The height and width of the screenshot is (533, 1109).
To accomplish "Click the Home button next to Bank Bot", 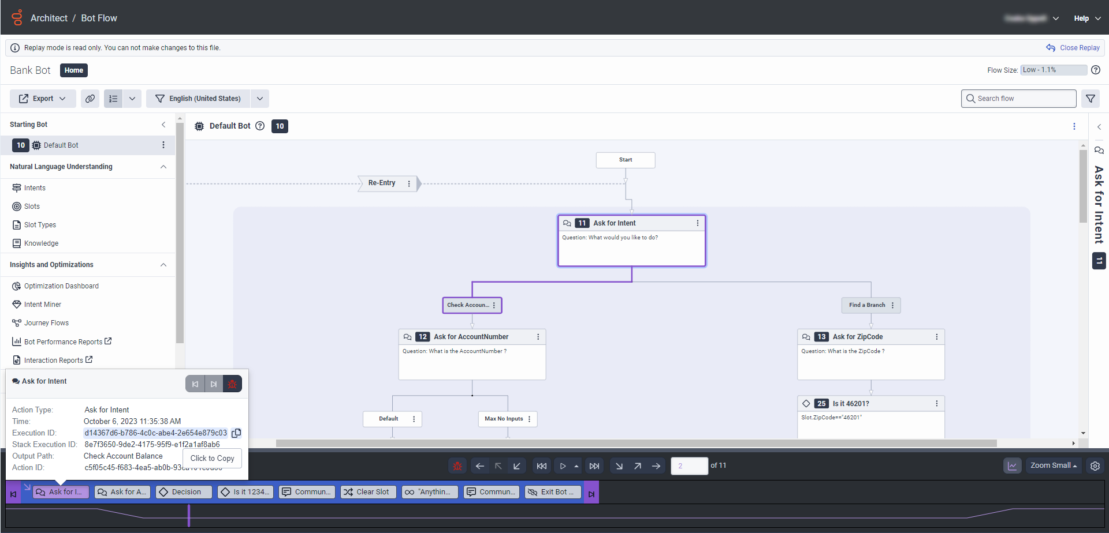I will 73,70.
